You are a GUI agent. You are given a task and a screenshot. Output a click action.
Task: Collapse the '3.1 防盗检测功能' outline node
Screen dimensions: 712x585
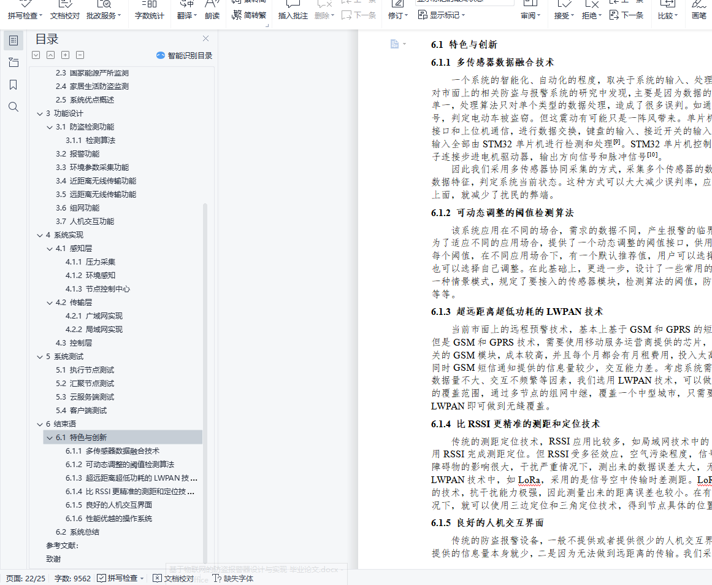pos(50,127)
